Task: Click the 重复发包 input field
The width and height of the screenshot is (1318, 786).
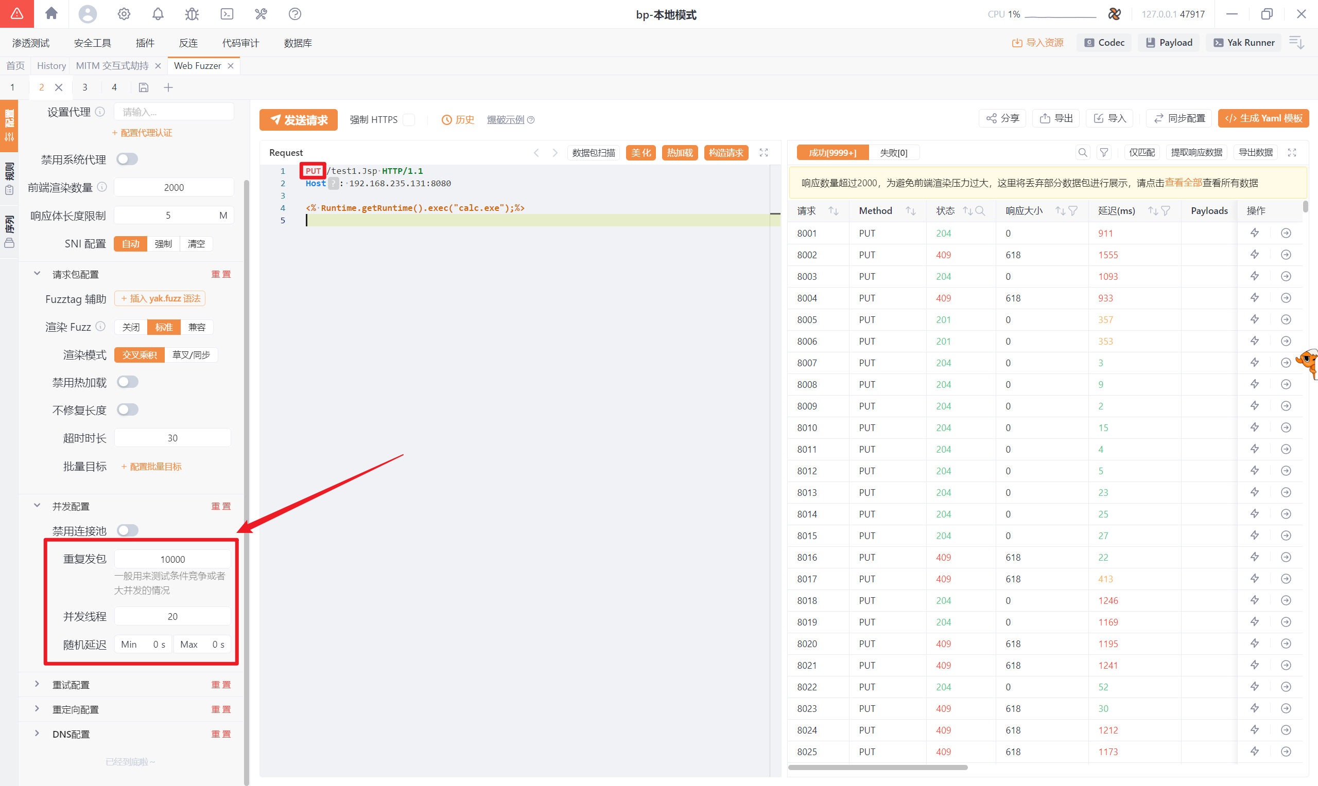Action: (x=173, y=559)
